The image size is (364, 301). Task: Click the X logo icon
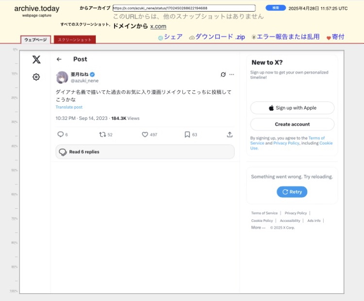(36, 60)
